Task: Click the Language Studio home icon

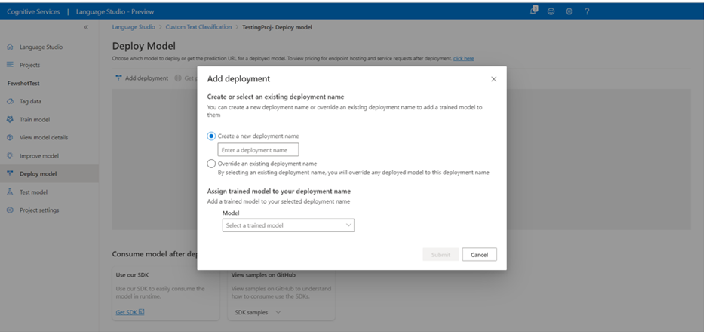Action: (x=10, y=47)
